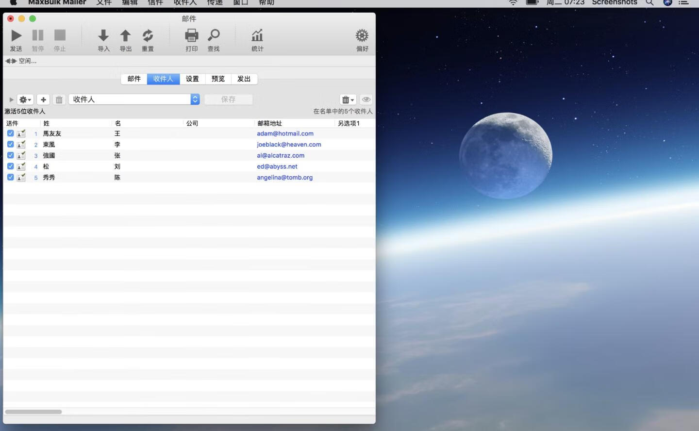
Task: Open the gear action dropdown menu
Action: tap(25, 99)
